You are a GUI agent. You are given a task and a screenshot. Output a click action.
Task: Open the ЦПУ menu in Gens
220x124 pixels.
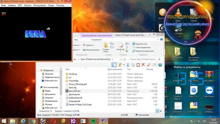click(20, 6)
